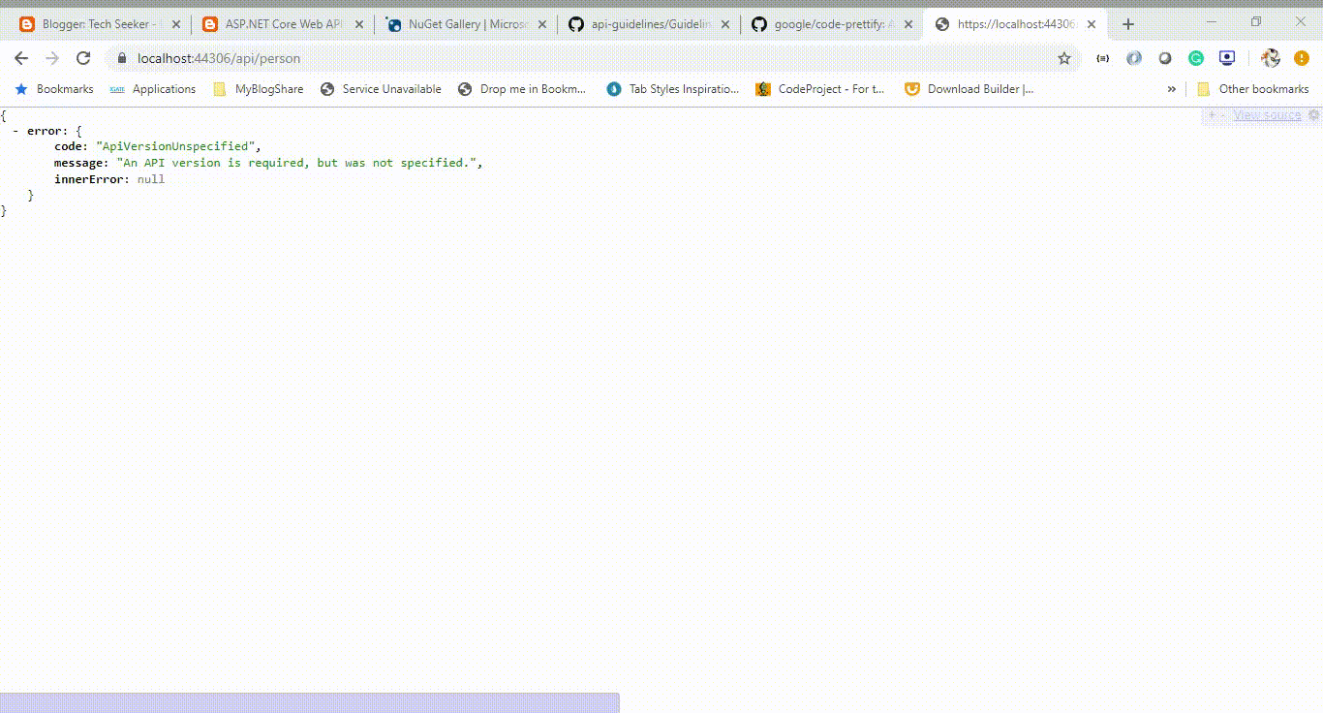Screen dimensions: 1323x713
Task: Open the CodeProject bookmark
Action: [x=819, y=88]
